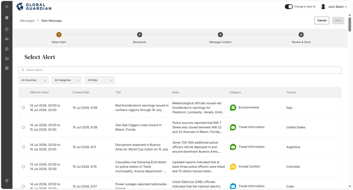Open the help question mark icon

point(7,181)
